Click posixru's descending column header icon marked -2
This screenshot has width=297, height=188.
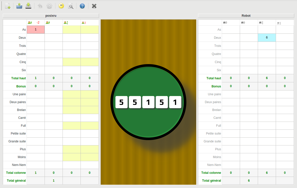coord(30,23)
